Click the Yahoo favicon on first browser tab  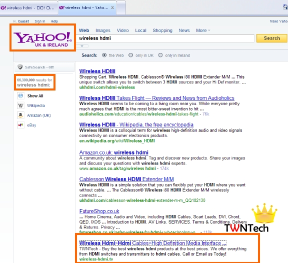pos(3,7)
